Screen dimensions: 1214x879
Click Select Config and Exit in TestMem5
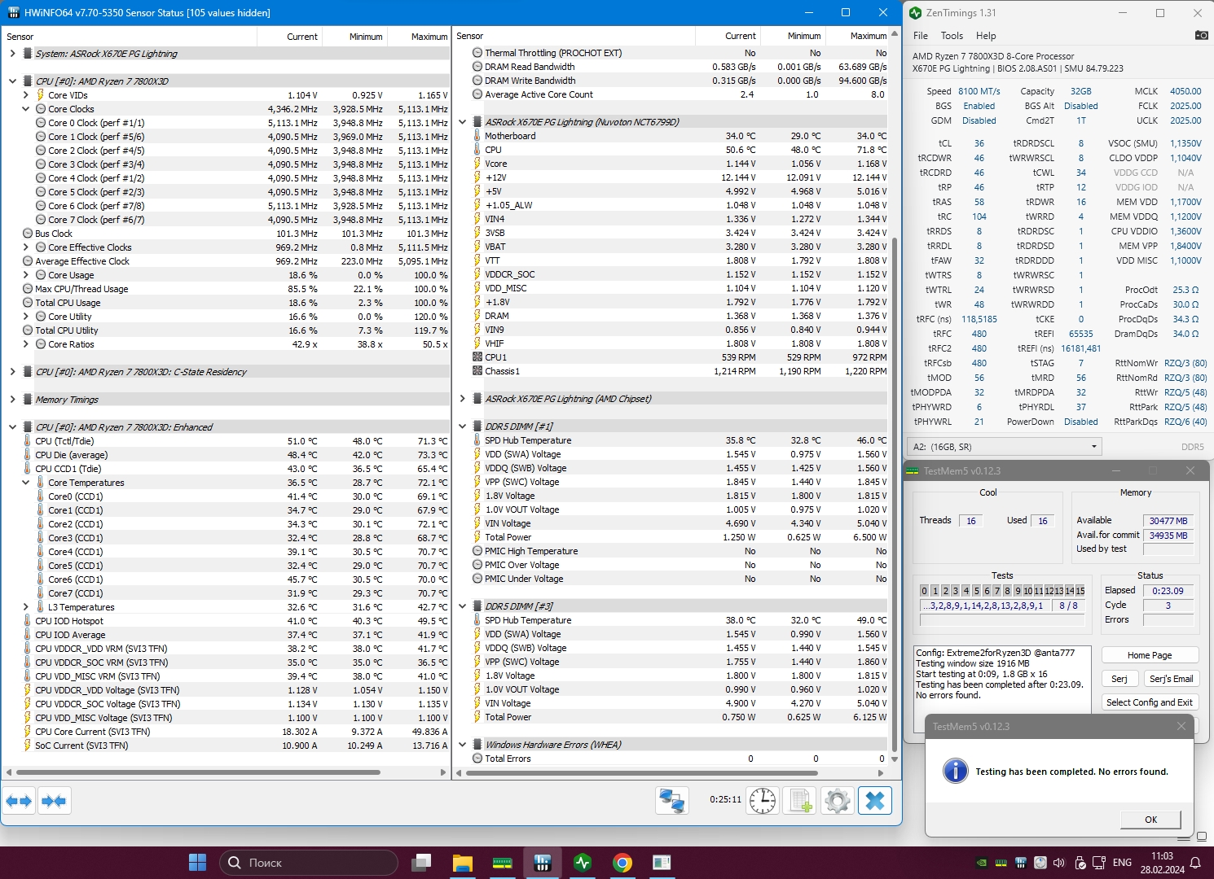click(1150, 702)
